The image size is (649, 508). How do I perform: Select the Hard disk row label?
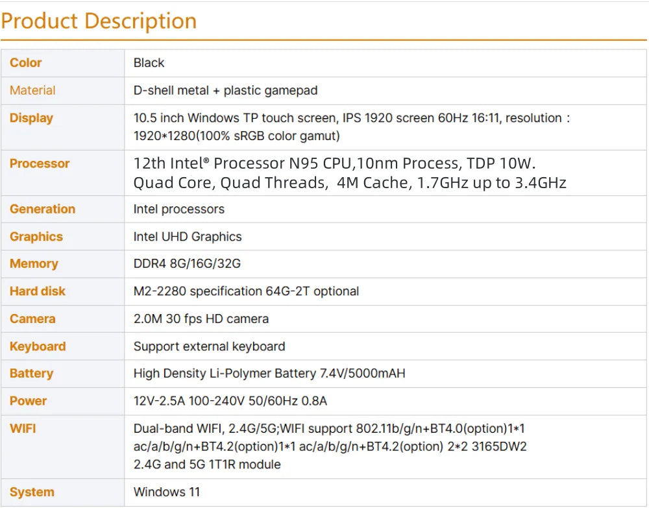(38, 291)
